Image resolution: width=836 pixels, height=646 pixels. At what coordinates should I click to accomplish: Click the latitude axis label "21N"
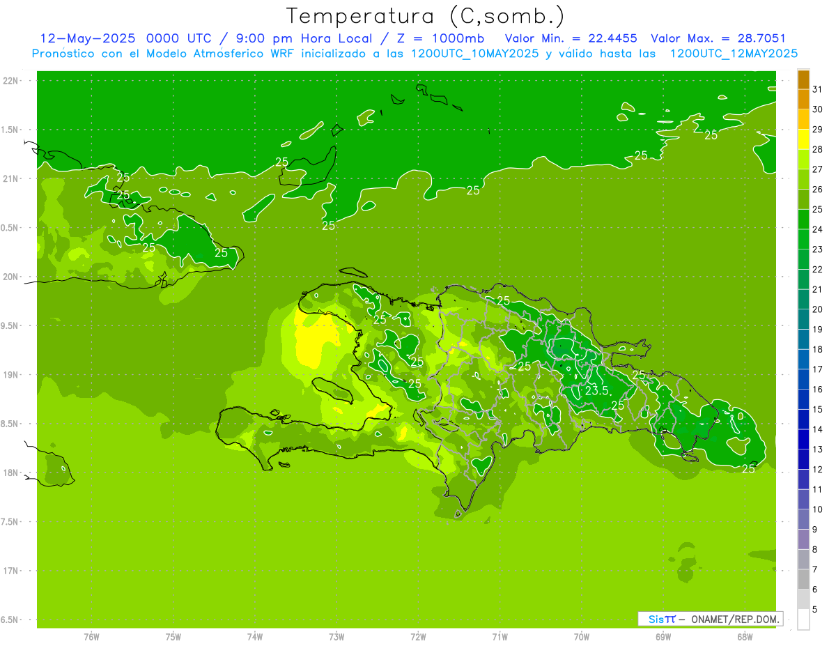click(11, 179)
